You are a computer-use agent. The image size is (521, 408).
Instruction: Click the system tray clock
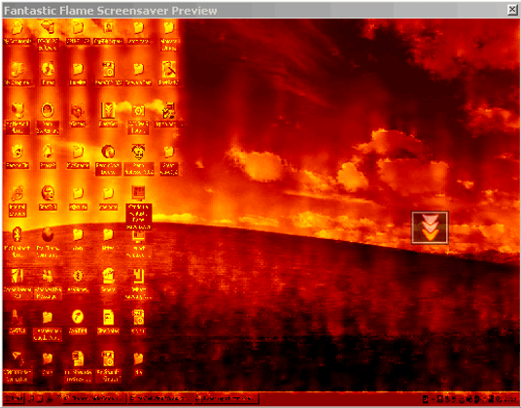[511, 398]
